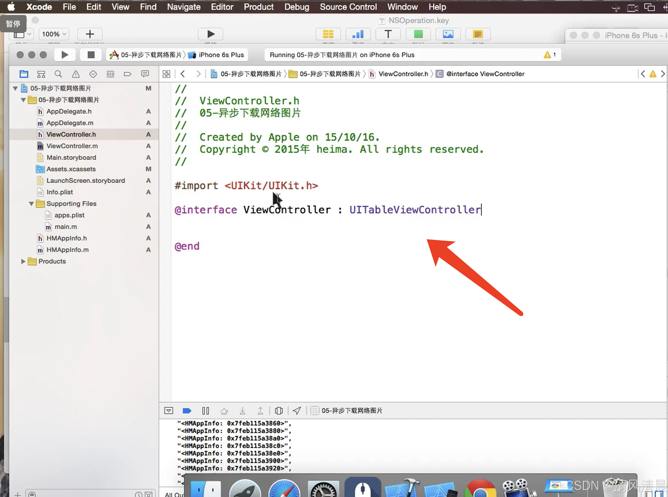Click the Simulate Location arrow icon
The width and height of the screenshot is (668, 497).
coord(297,411)
